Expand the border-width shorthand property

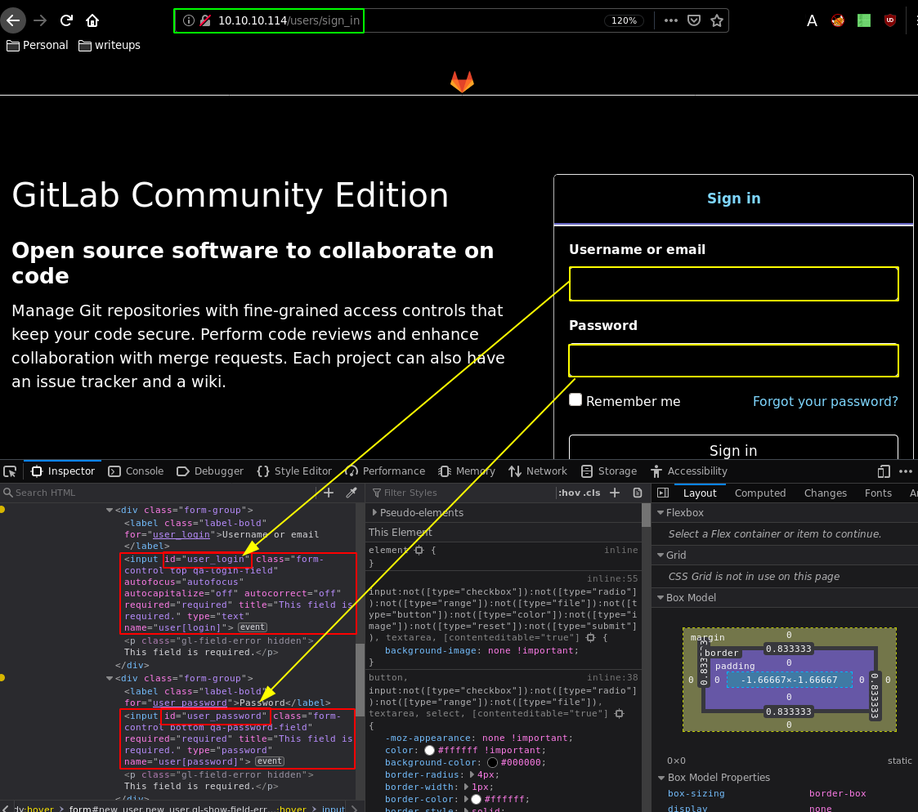(467, 787)
